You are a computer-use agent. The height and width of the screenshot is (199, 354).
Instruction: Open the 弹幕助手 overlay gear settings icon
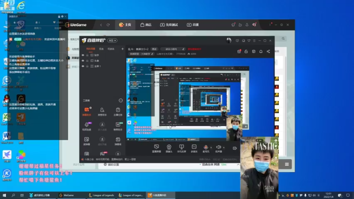pyautogui.click(x=62, y=16)
